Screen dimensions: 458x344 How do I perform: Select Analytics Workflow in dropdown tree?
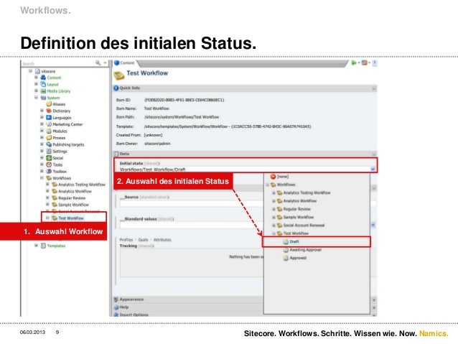pyautogui.click(x=299, y=201)
